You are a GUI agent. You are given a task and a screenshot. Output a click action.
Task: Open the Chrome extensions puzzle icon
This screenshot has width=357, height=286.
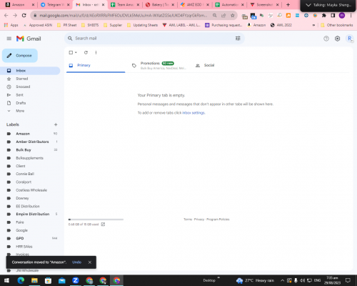click(324, 16)
